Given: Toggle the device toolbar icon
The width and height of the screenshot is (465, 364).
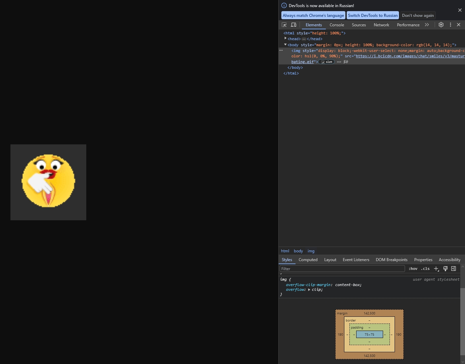Looking at the screenshot, I should point(293,25).
